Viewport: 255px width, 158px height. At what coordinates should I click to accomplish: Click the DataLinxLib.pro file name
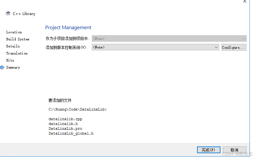pyautogui.click(x=65, y=129)
